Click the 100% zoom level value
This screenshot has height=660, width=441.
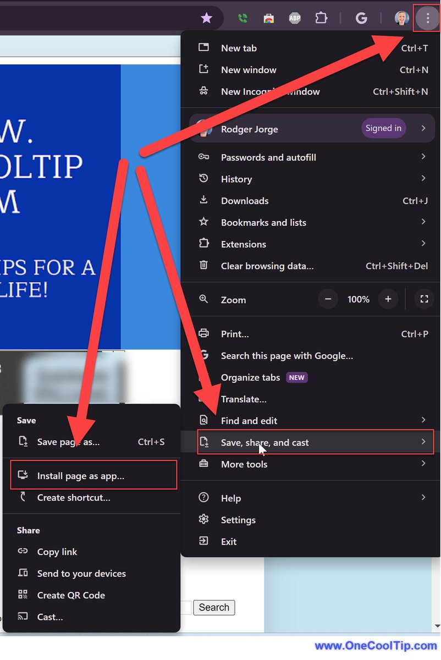[x=359, y=299]
